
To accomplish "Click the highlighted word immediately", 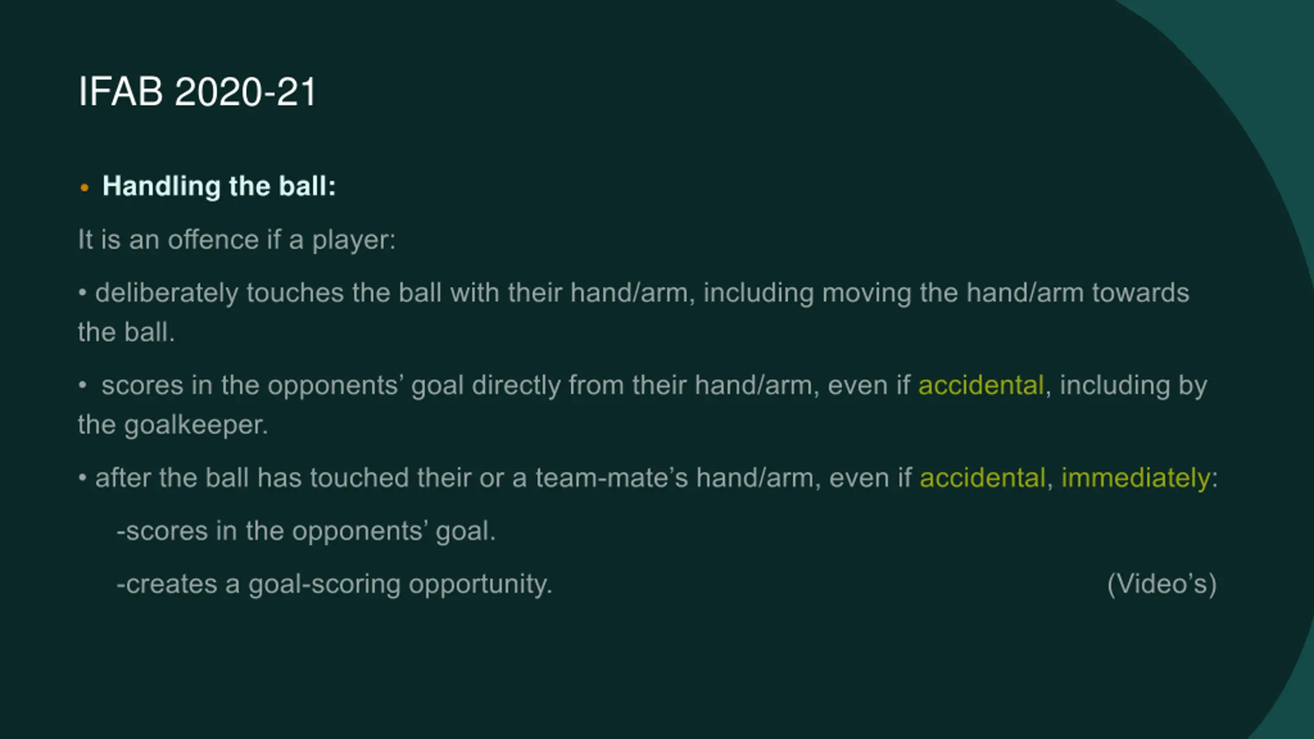I will [x=1136, y=478].
